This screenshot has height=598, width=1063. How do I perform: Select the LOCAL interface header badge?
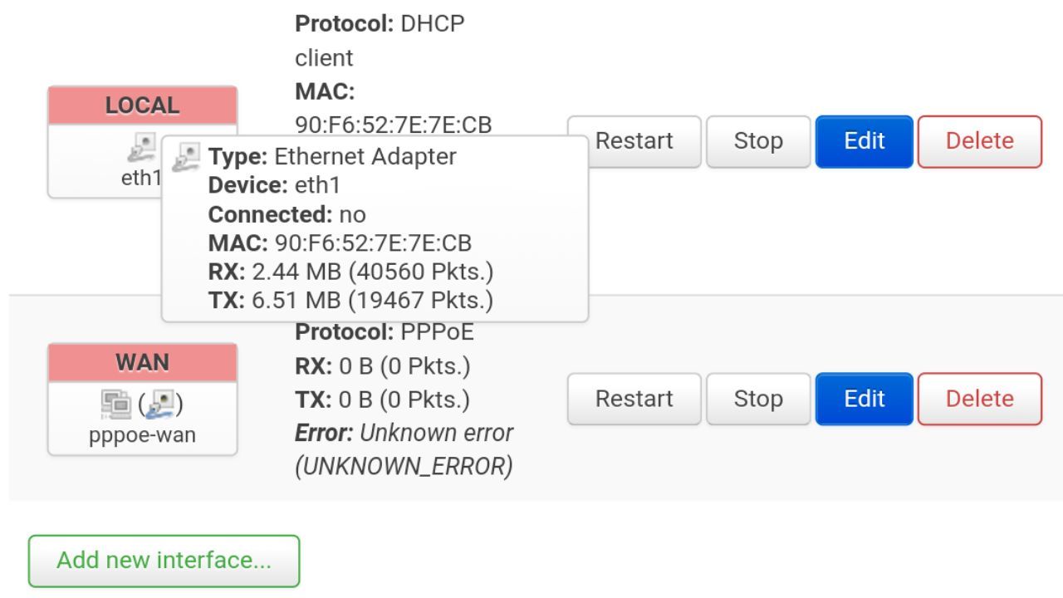[x=142, y=105]
